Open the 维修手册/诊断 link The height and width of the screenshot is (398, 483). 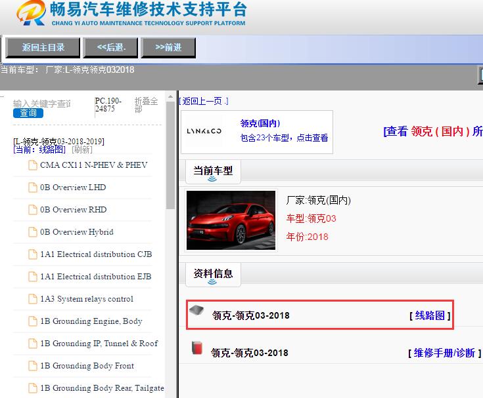pyautogui.click(x=444, y=353)
